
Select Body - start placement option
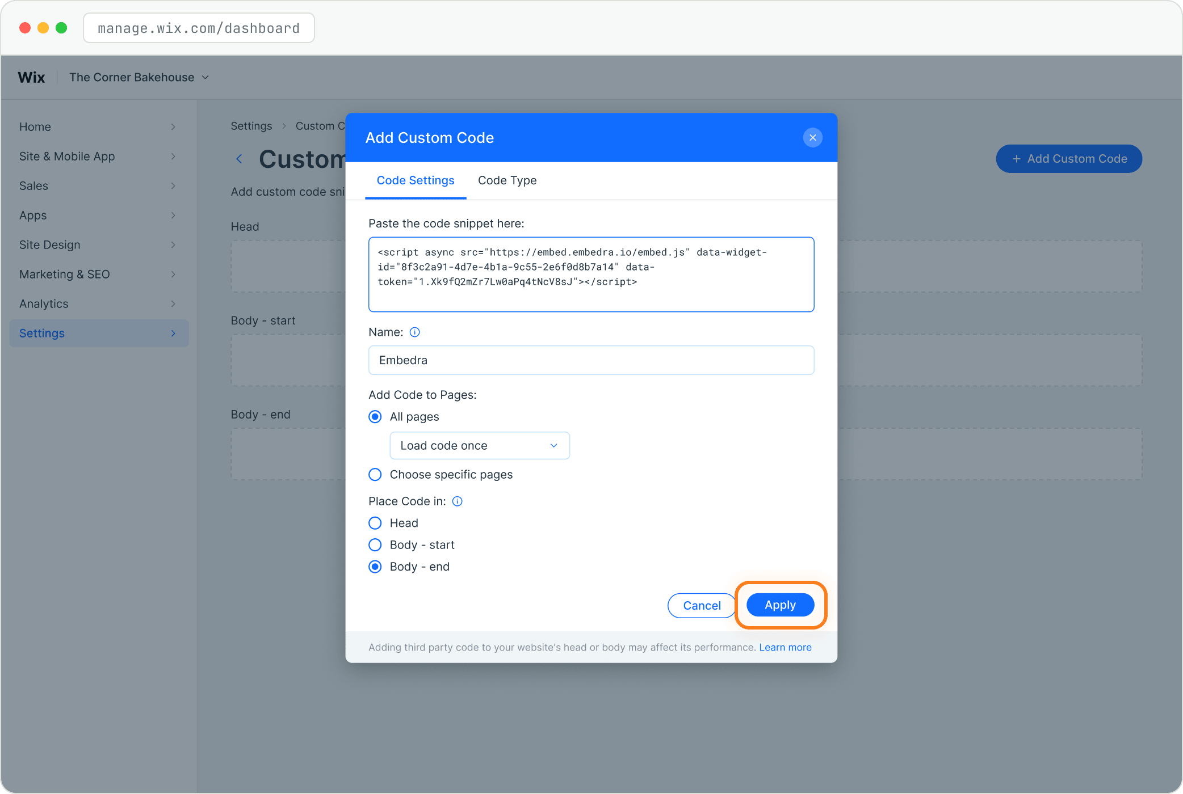coord(375,545)
